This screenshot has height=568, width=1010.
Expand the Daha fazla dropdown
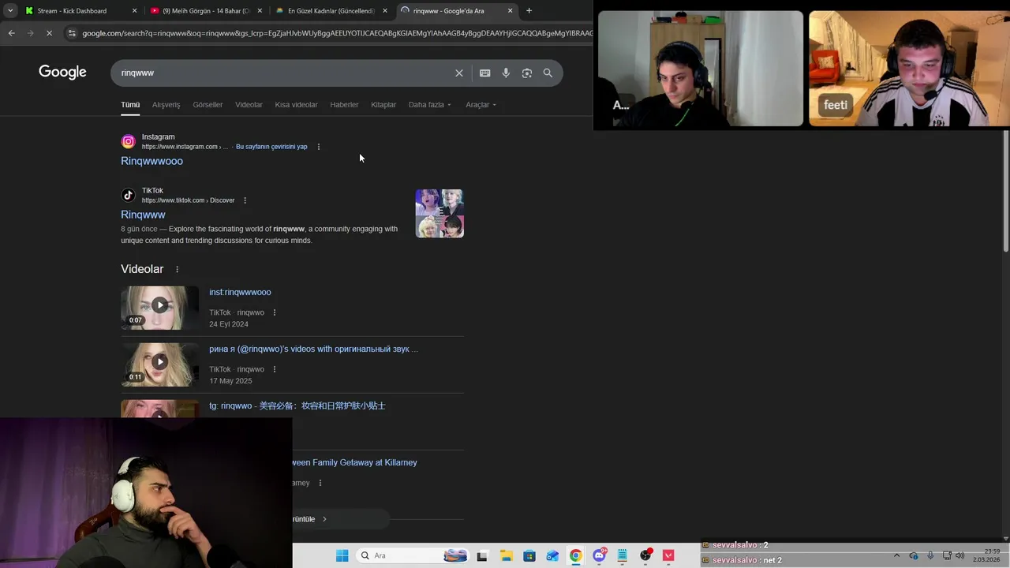[x=430, y=105]
